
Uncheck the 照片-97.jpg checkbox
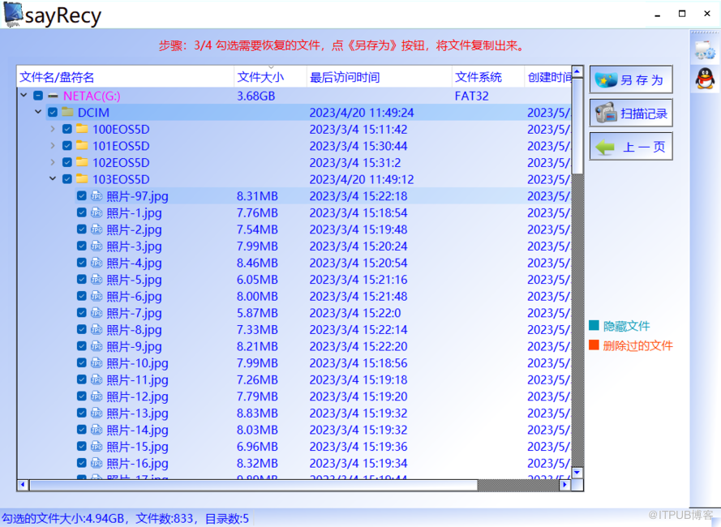(82, 196)
